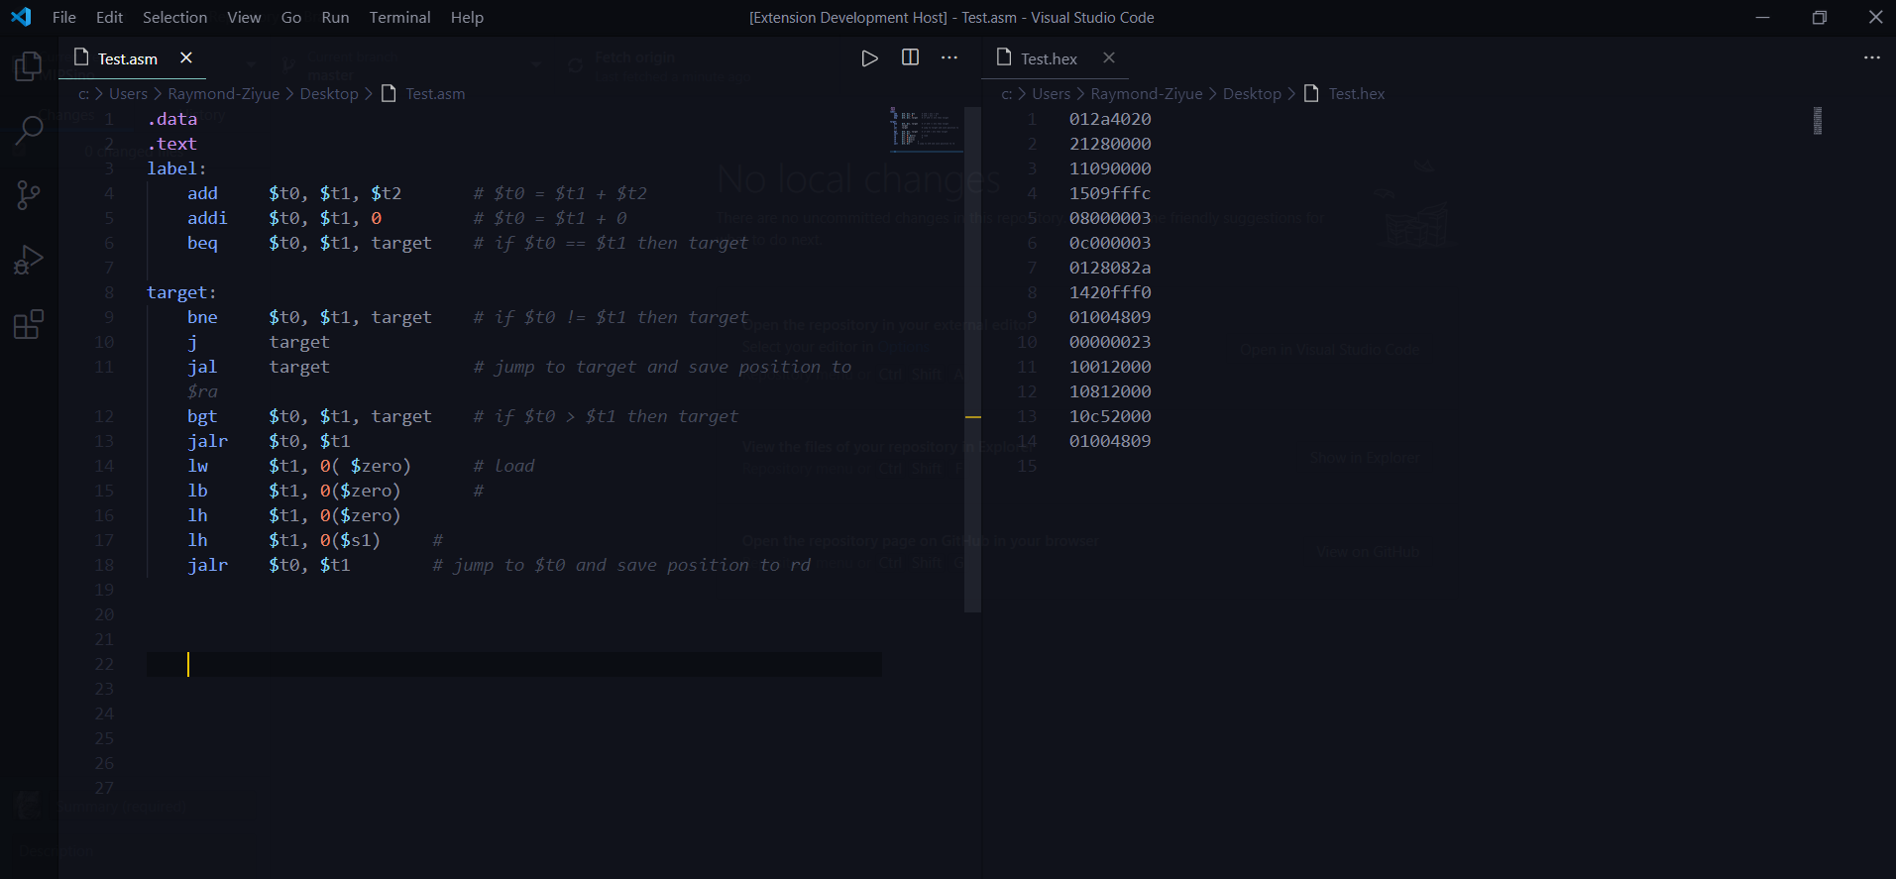This screenshot has width=1896, height=879.
Task: Click the VS Code logo icon
Action: point(21,17)
